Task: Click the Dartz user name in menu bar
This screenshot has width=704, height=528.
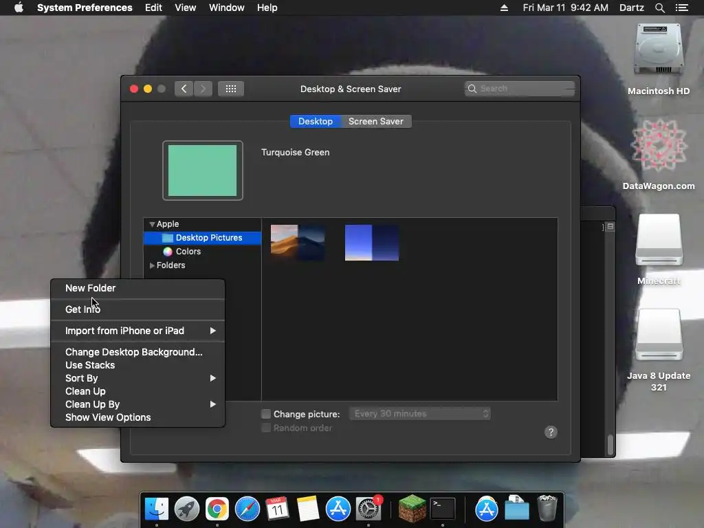Action: [x=631, y=8]
